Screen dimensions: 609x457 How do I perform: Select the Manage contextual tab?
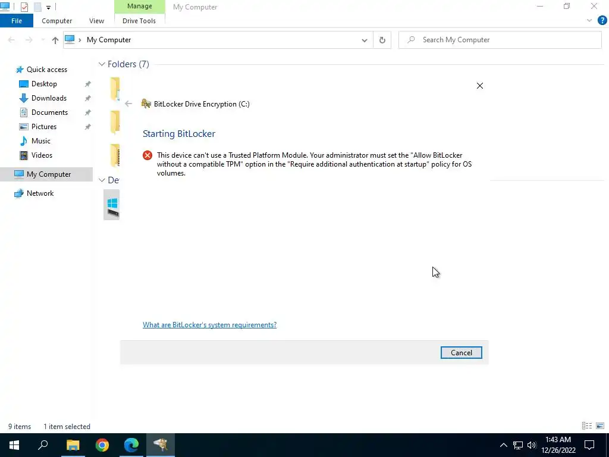139,6
